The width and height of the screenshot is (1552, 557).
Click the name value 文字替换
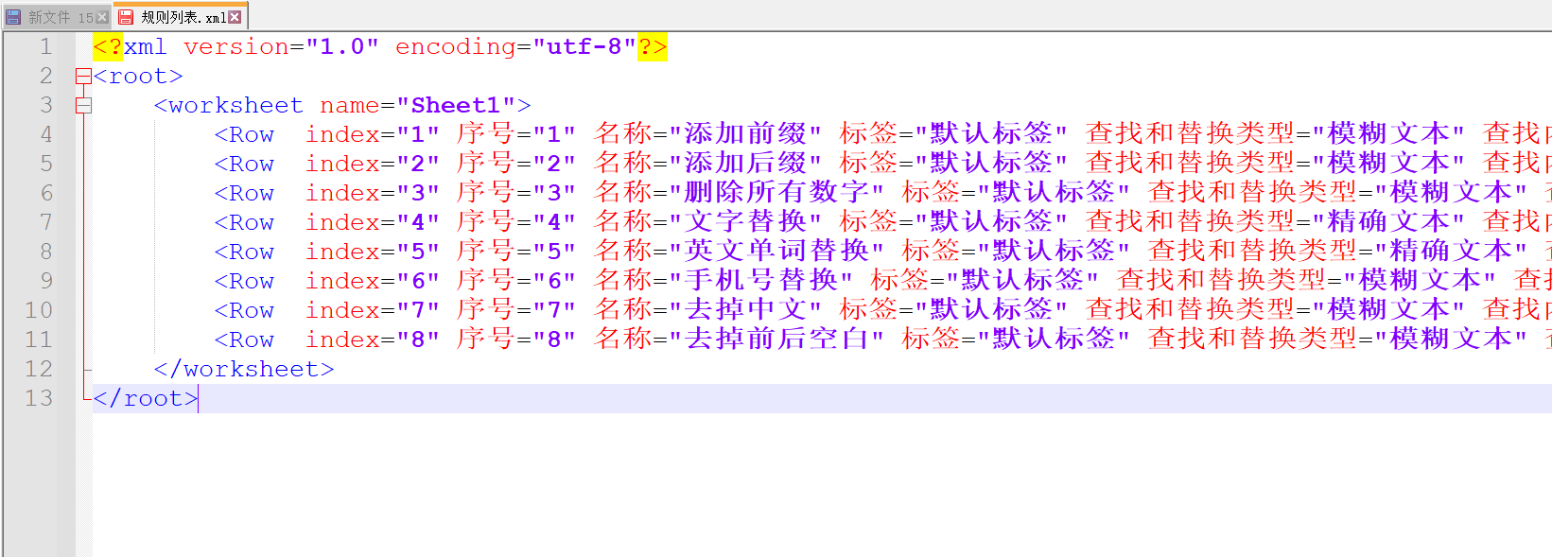pyautogui.click(x=745, y=222)
